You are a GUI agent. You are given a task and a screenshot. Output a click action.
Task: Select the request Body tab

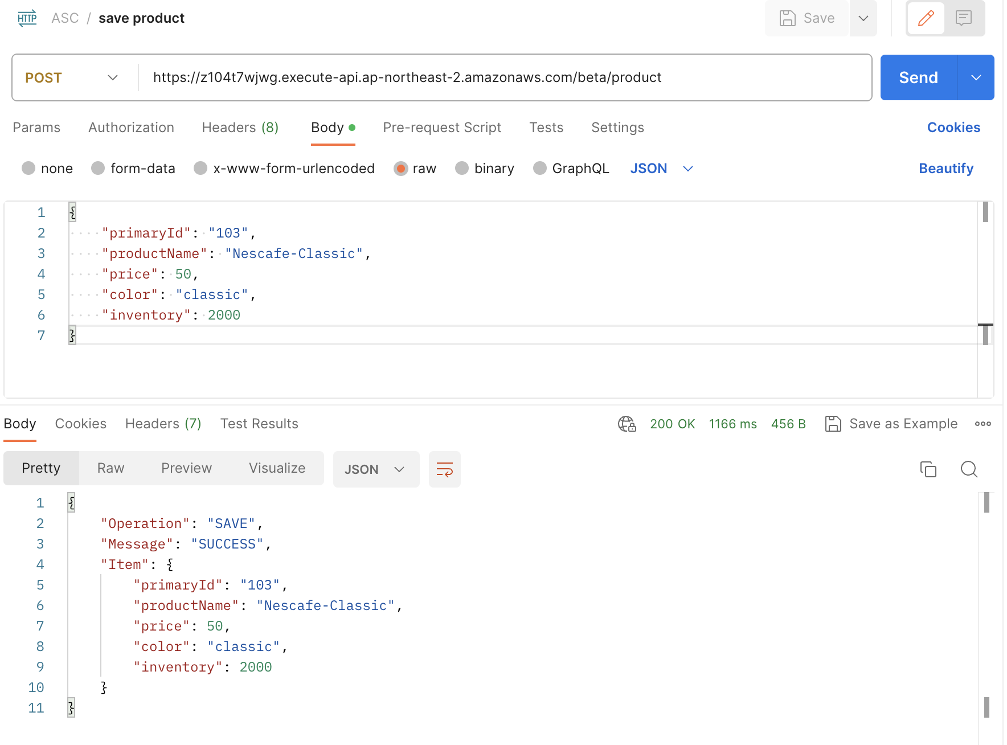coord(333,128)
